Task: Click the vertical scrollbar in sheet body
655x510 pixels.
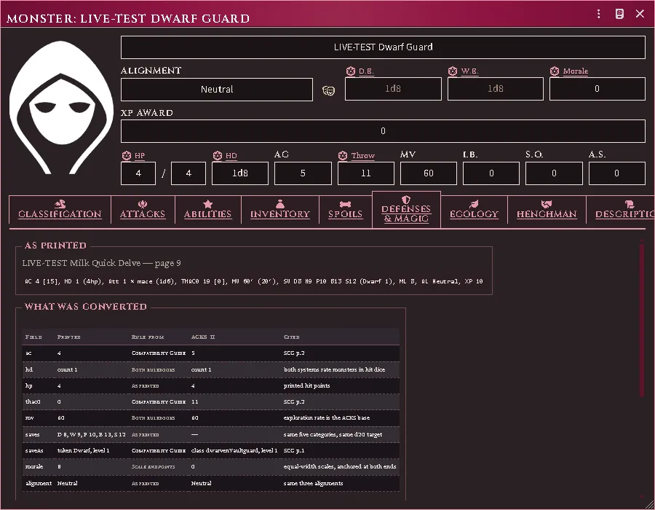Action: (642, 320)
